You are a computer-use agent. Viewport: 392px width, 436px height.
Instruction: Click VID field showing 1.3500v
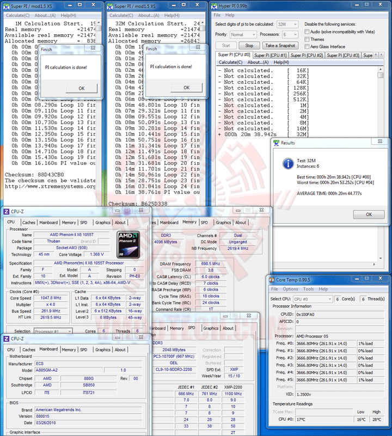(x=339, y=394)
